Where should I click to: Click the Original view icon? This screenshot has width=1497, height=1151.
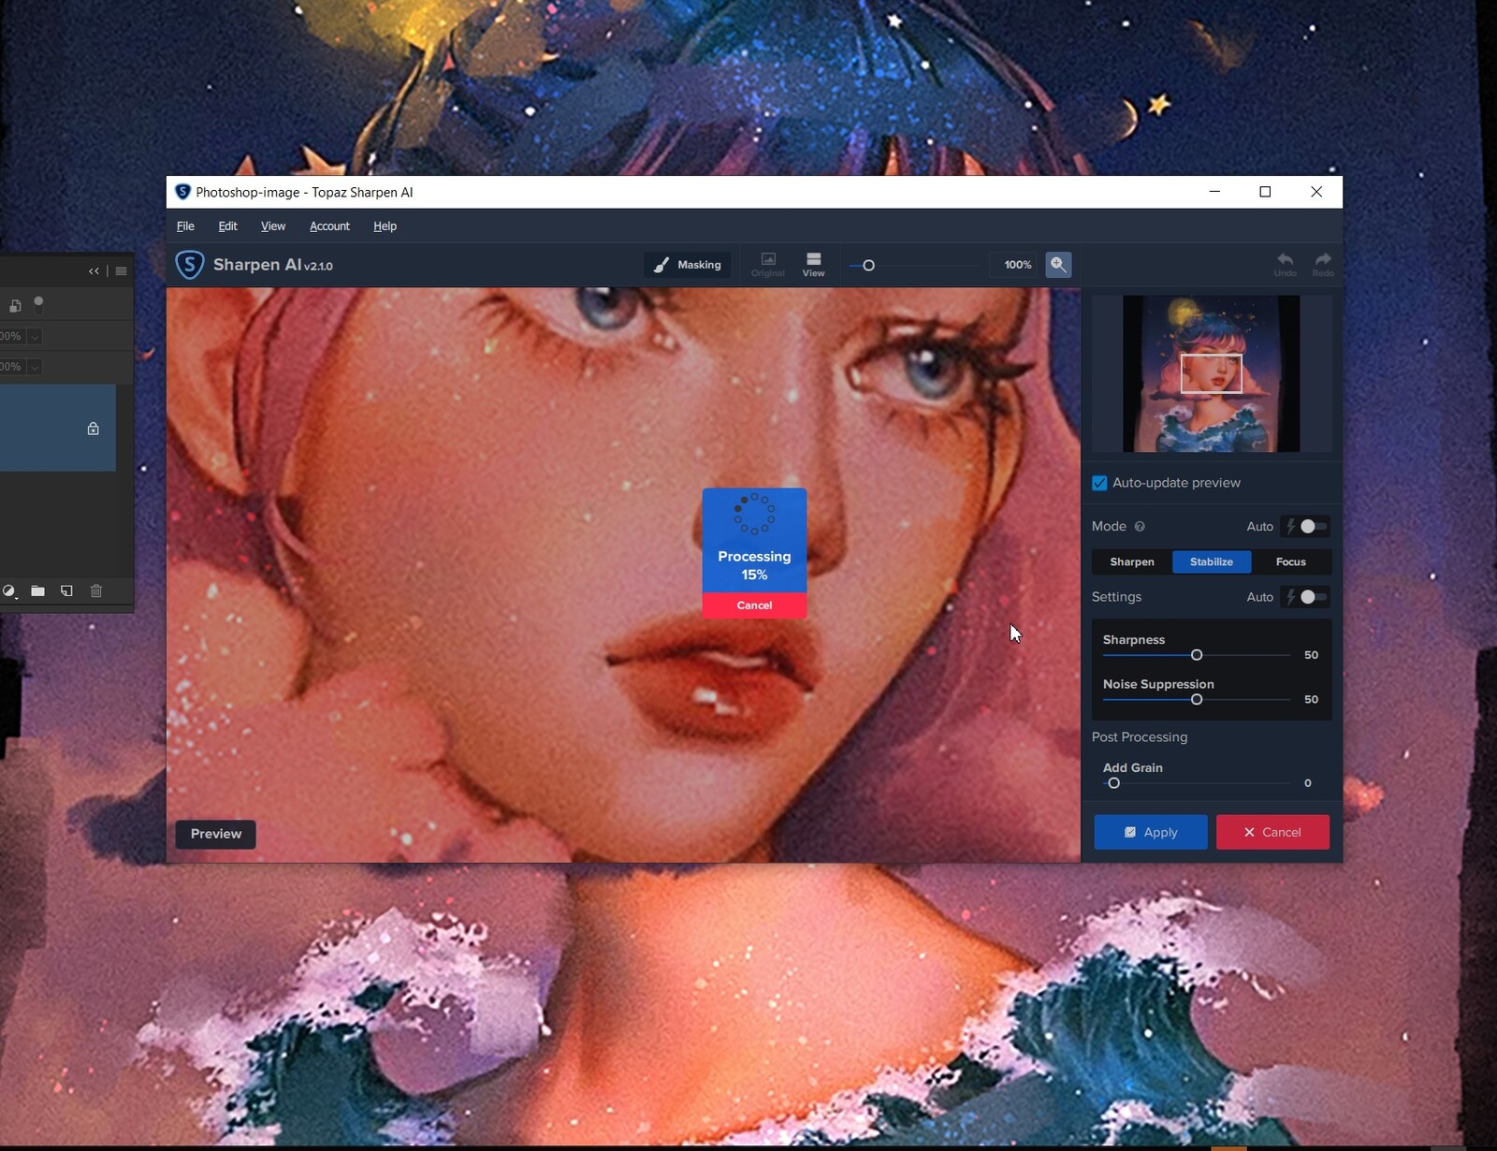click(x=768, y=264)
